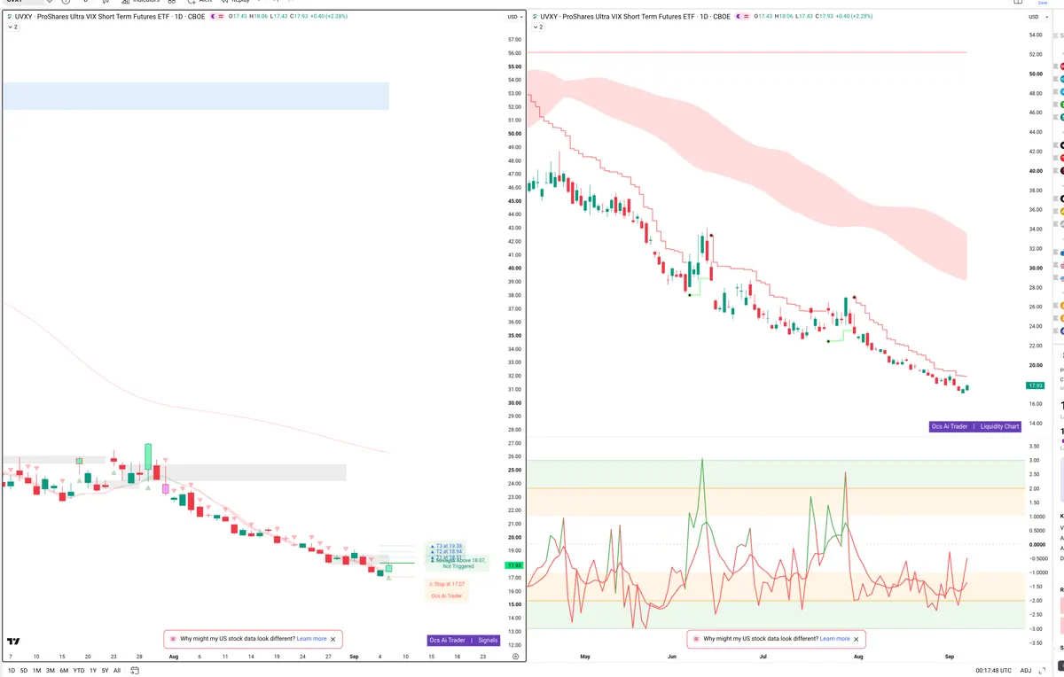Click the Ocs Ai Trader Liquidity Chart badge
1064x677 pixels.
click(975, 426)
